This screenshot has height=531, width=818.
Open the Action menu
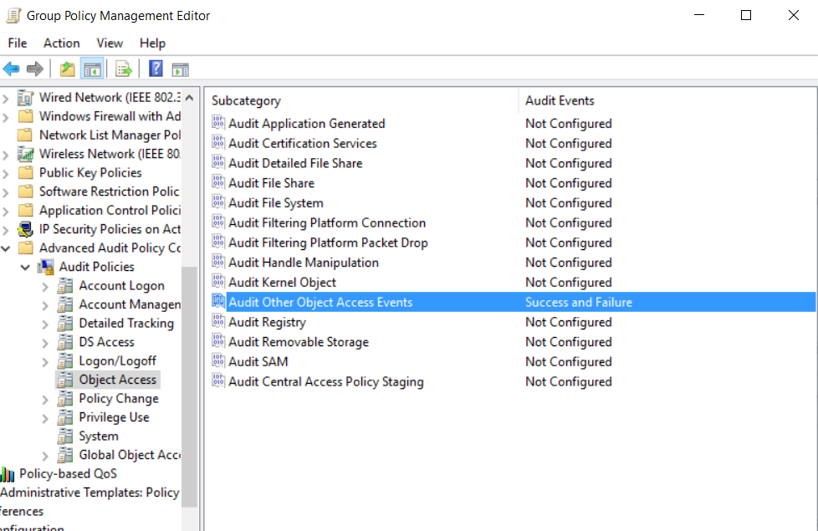[x=61, y=43]
